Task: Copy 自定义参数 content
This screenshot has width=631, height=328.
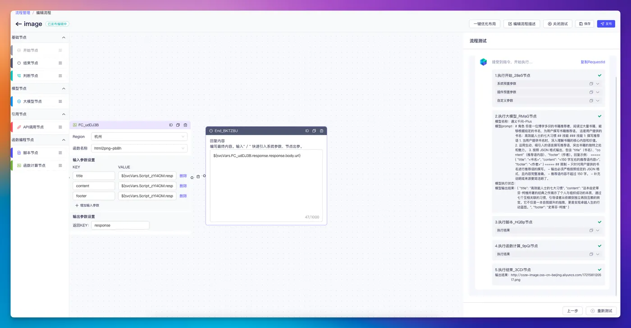Action: click(x=591, y=101)
